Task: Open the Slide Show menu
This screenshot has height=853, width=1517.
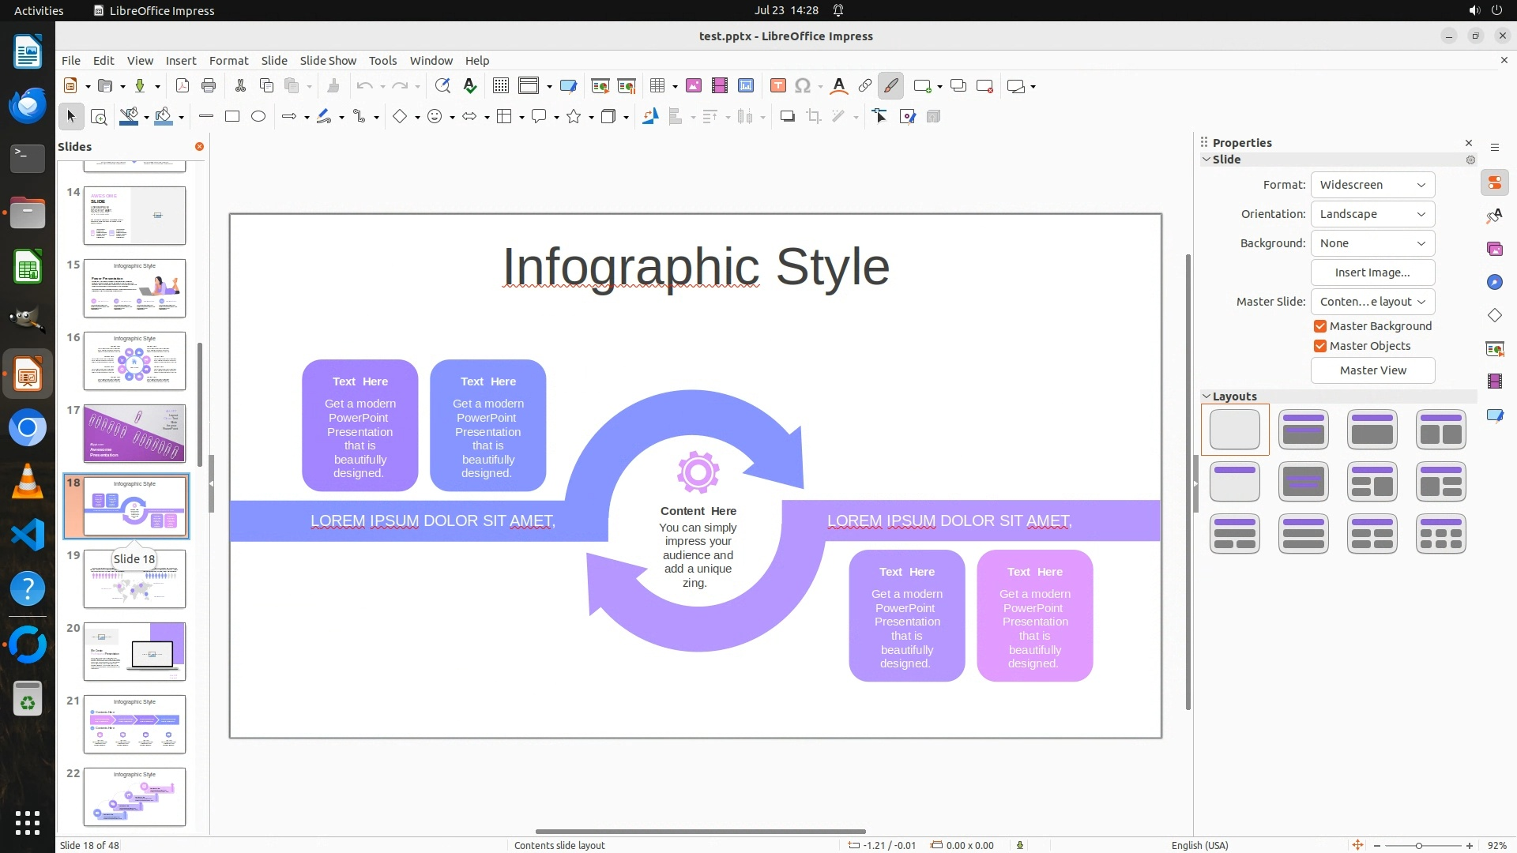Action: [x=328, y=61]
